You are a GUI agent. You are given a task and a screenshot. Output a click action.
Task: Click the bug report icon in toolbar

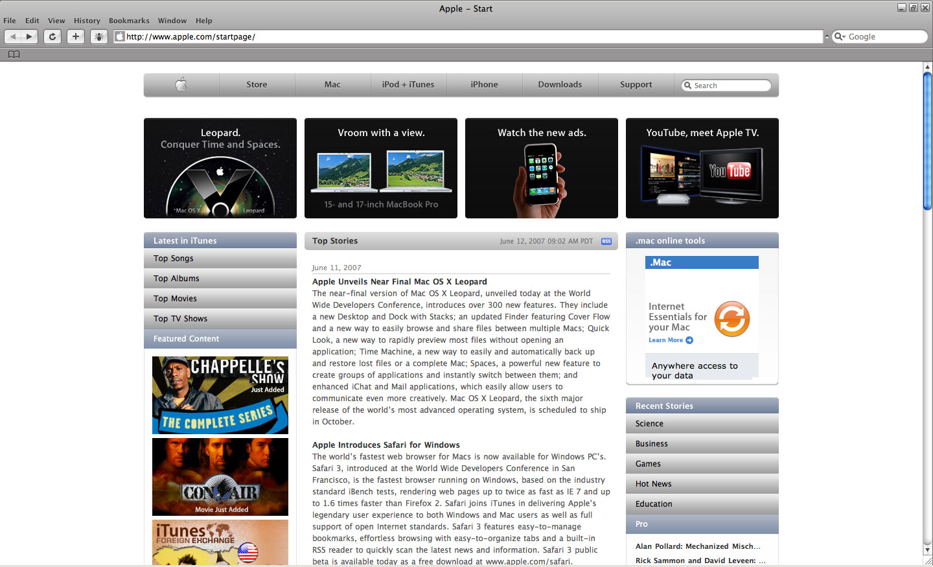(99, 36)
